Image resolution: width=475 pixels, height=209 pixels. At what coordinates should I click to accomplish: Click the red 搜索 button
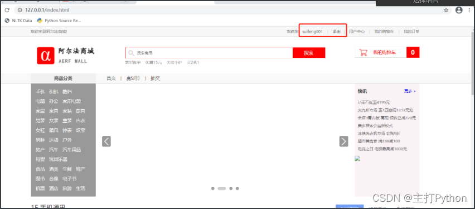309,53
